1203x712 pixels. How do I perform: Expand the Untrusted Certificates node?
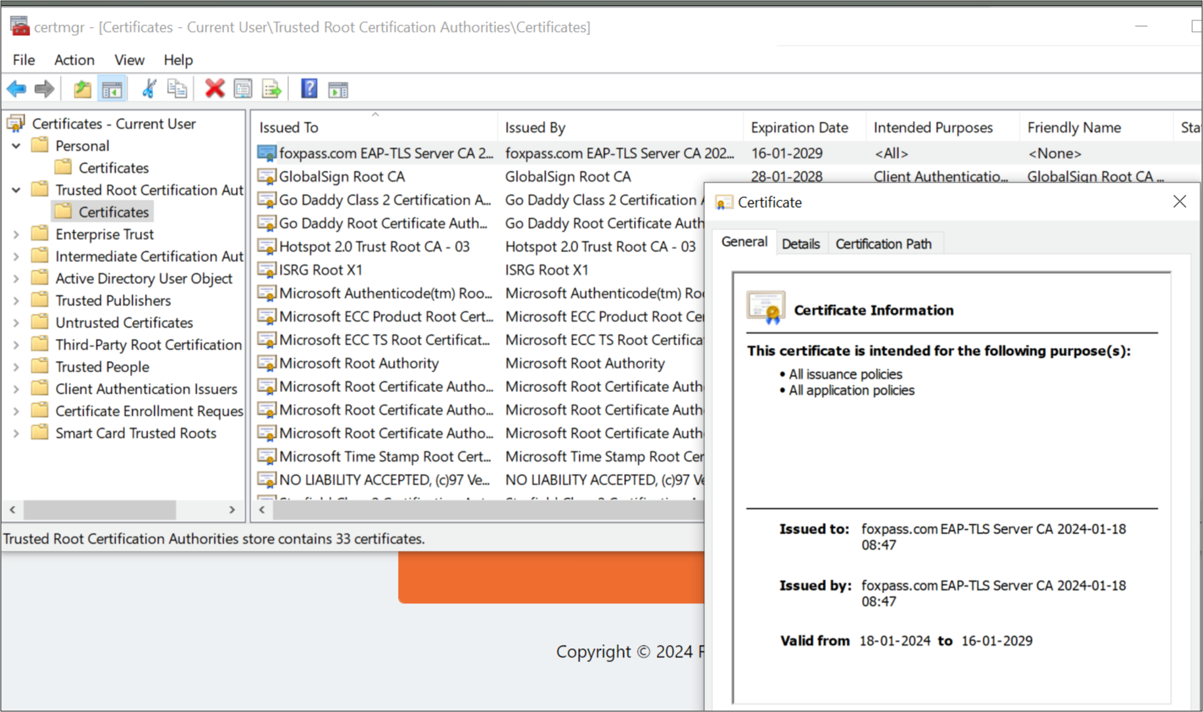(16, 323)
